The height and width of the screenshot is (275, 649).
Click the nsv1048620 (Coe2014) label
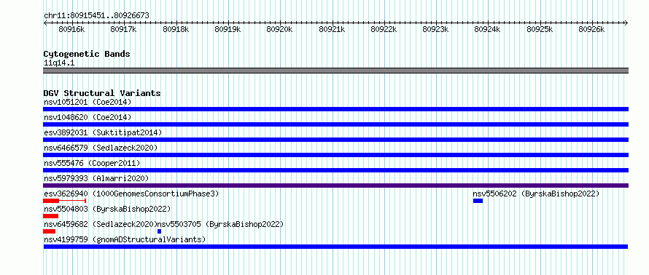coord(88,117)
